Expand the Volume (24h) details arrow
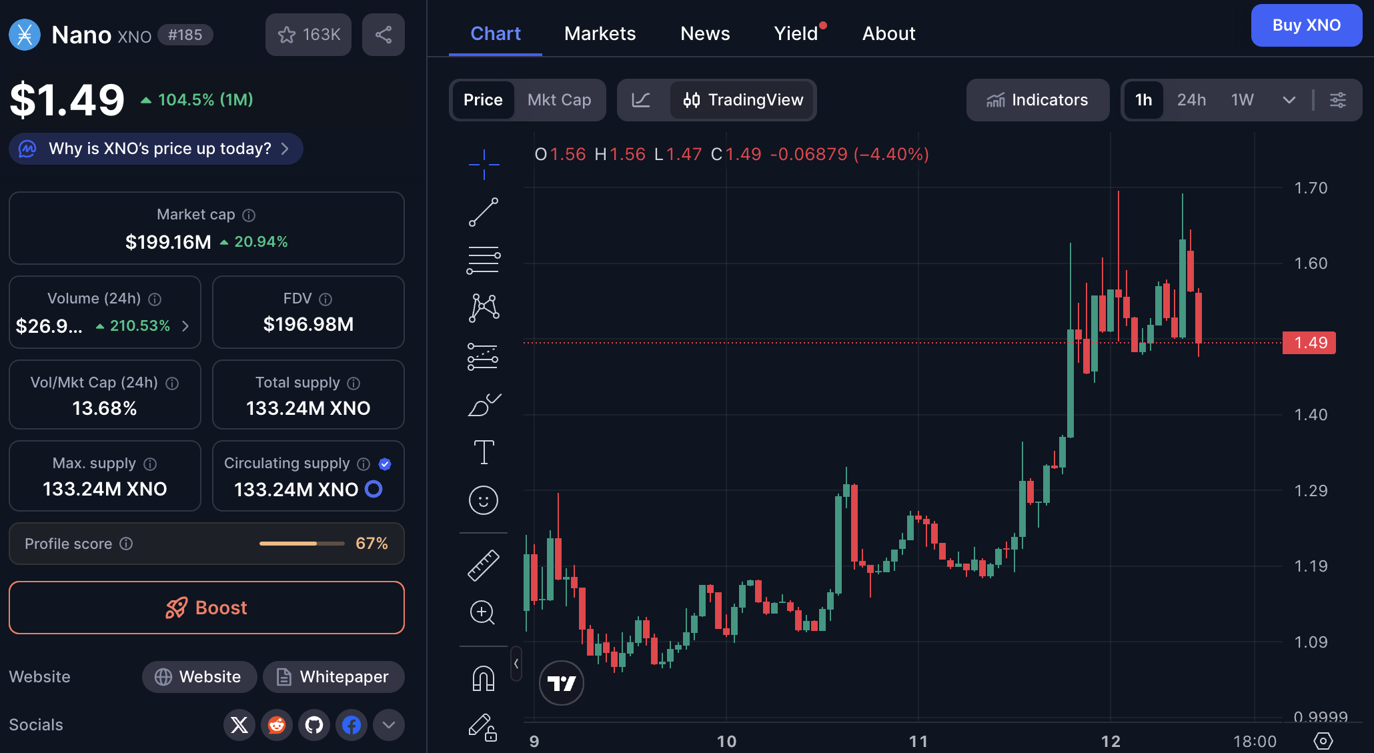 coord(185,326)
